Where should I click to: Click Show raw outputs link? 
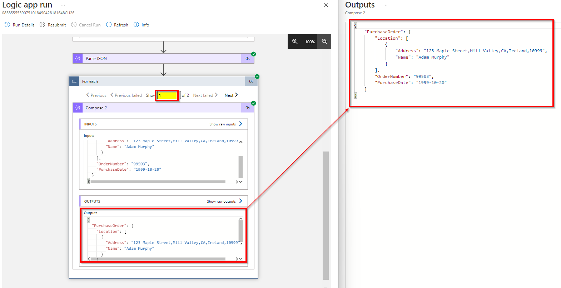click(x=225, y=202)
